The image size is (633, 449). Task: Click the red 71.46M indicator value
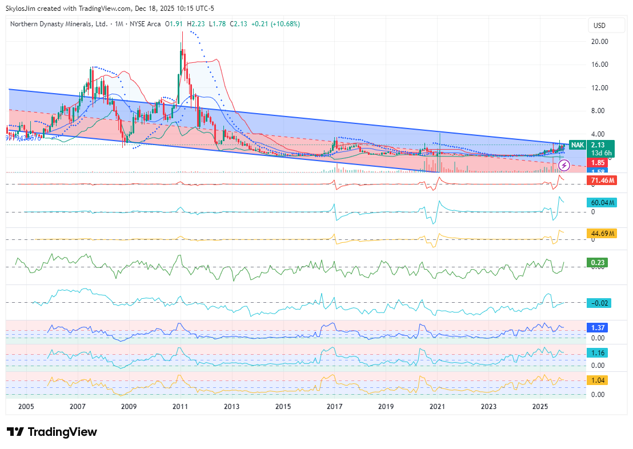point(602,181)
